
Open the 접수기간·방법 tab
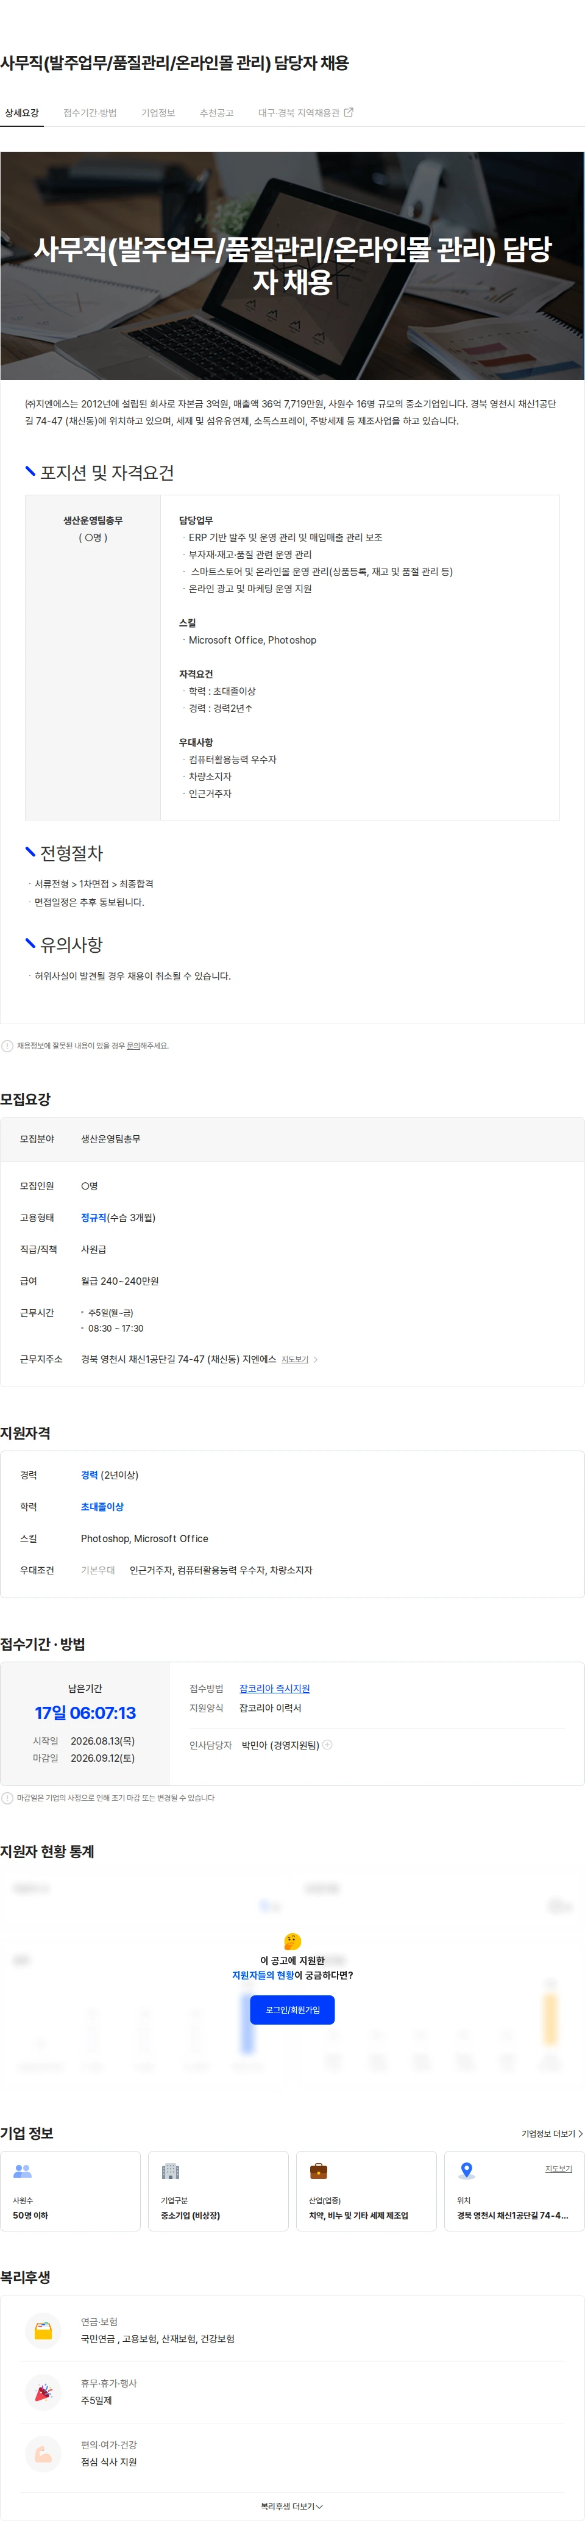tap(90, 113)
